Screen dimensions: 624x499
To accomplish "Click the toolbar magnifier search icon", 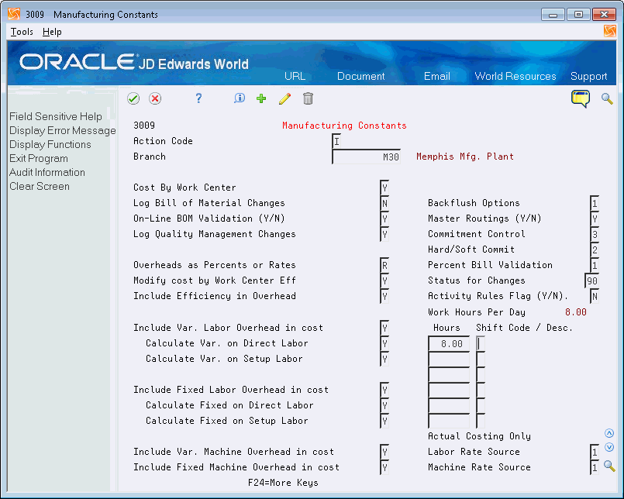I will click(x=607, y=98).
